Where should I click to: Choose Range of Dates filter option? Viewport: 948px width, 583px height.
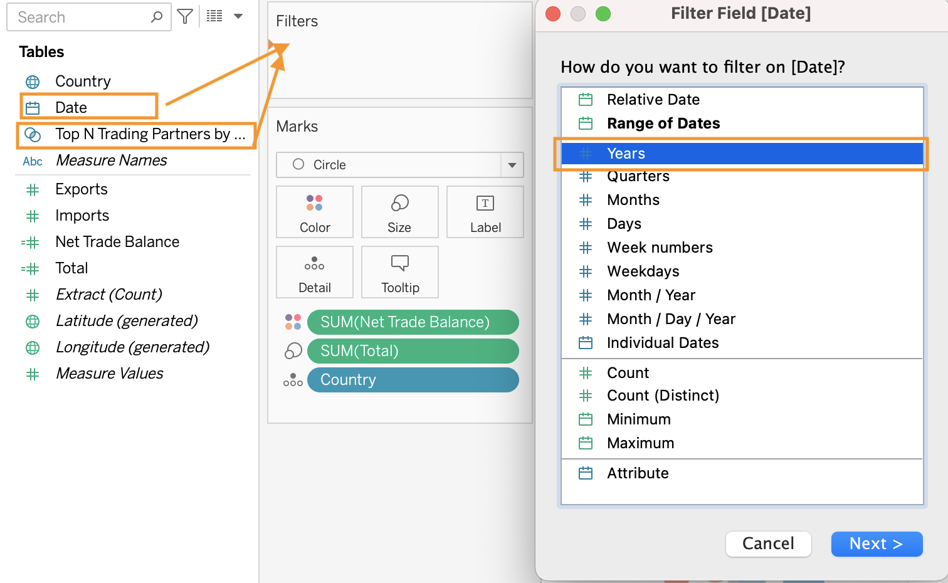663,123
